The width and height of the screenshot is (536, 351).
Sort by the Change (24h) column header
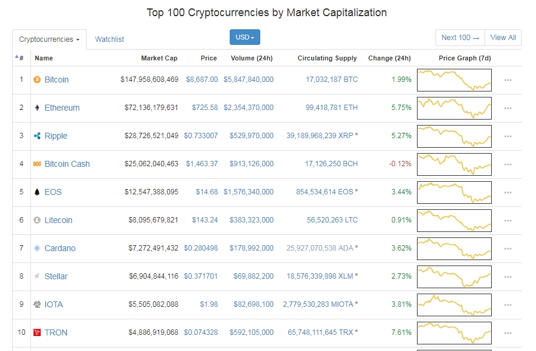click(x=389, y=58)
